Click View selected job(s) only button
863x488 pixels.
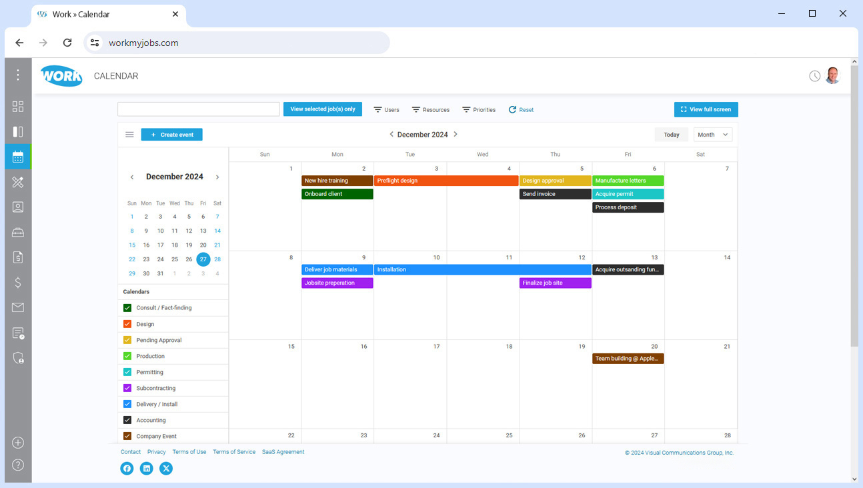323,109
